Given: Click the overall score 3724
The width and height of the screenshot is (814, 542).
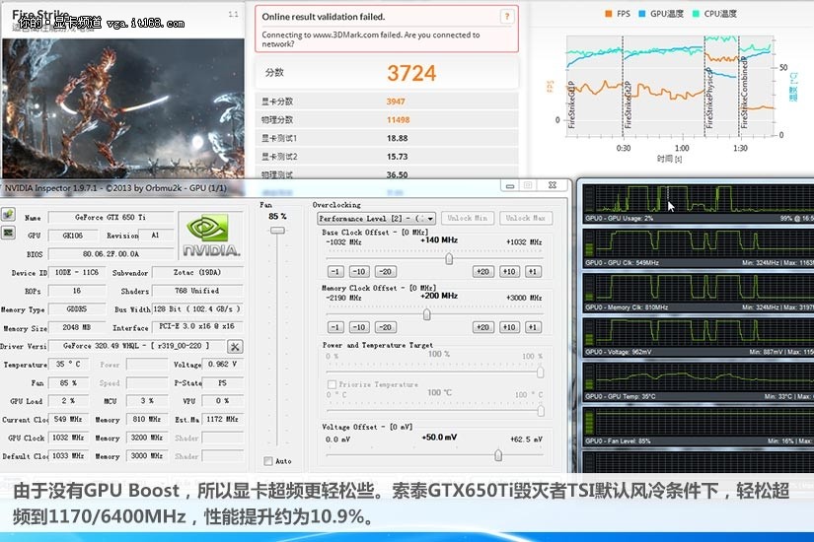Looking at the screenshot, I should (x=411, y=73).
